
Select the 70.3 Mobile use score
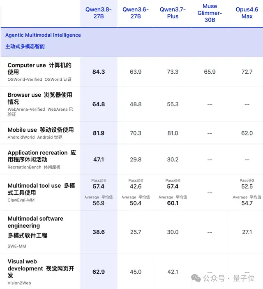pos(136,133)
